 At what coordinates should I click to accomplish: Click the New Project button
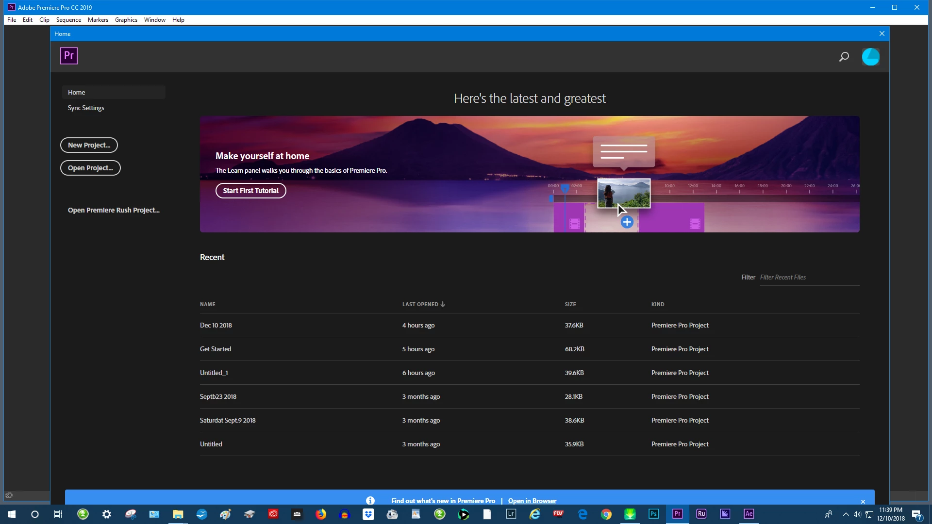coord(89,145)
